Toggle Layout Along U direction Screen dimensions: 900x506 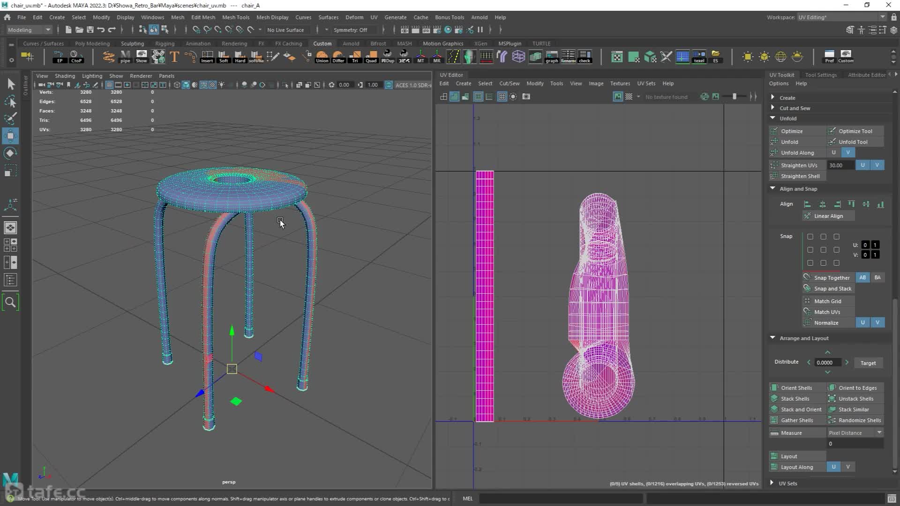[x=833, y=467]
